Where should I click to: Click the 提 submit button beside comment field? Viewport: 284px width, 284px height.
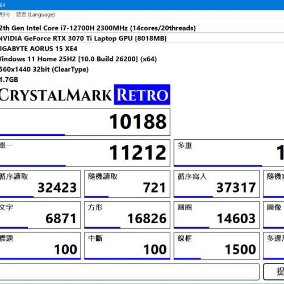point(274,272)
